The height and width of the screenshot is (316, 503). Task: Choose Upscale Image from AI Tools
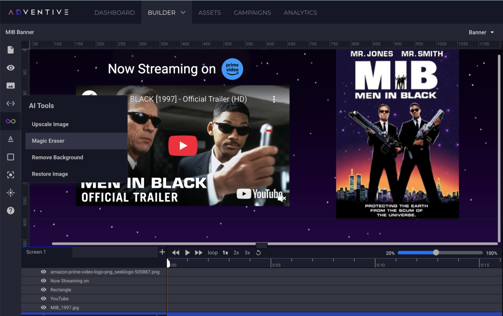(x=76, y=124)
